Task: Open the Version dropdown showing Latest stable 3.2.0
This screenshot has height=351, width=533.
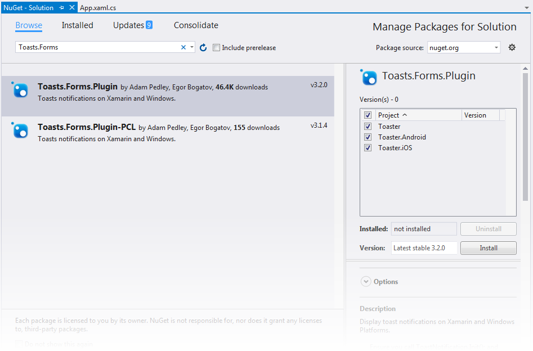Action: (x=424, y=247)
